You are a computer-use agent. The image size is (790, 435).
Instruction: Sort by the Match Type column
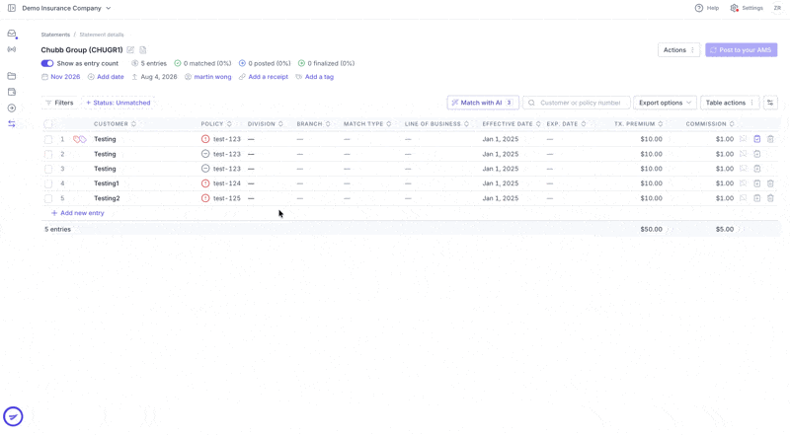click(367, 124)
